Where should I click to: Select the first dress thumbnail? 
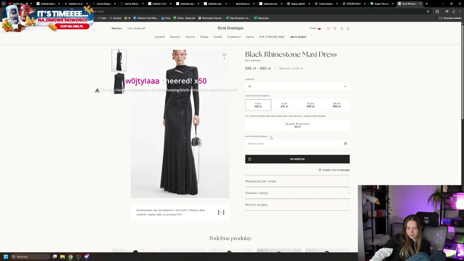pyautogui.click(x=119, y=61)
